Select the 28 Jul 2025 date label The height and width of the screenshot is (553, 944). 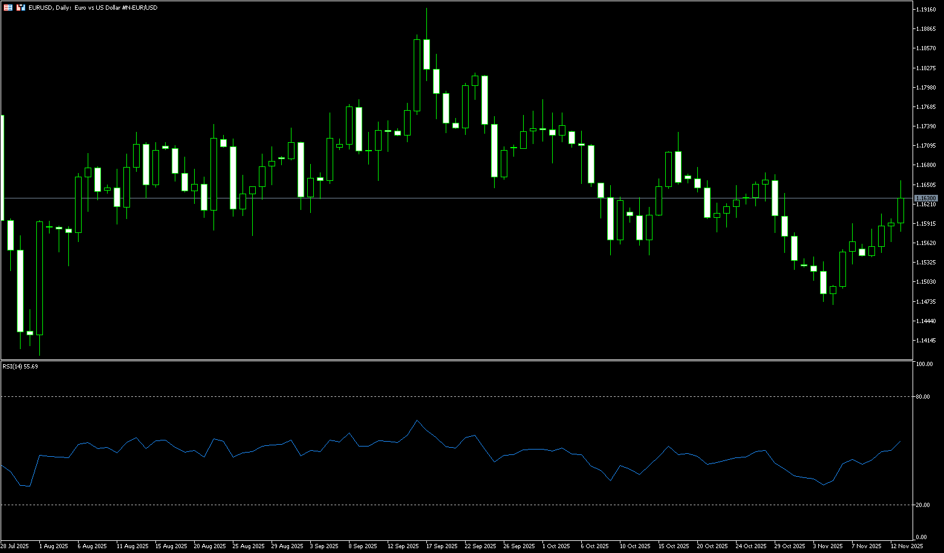pyautogui.click(x=15, y=546)
